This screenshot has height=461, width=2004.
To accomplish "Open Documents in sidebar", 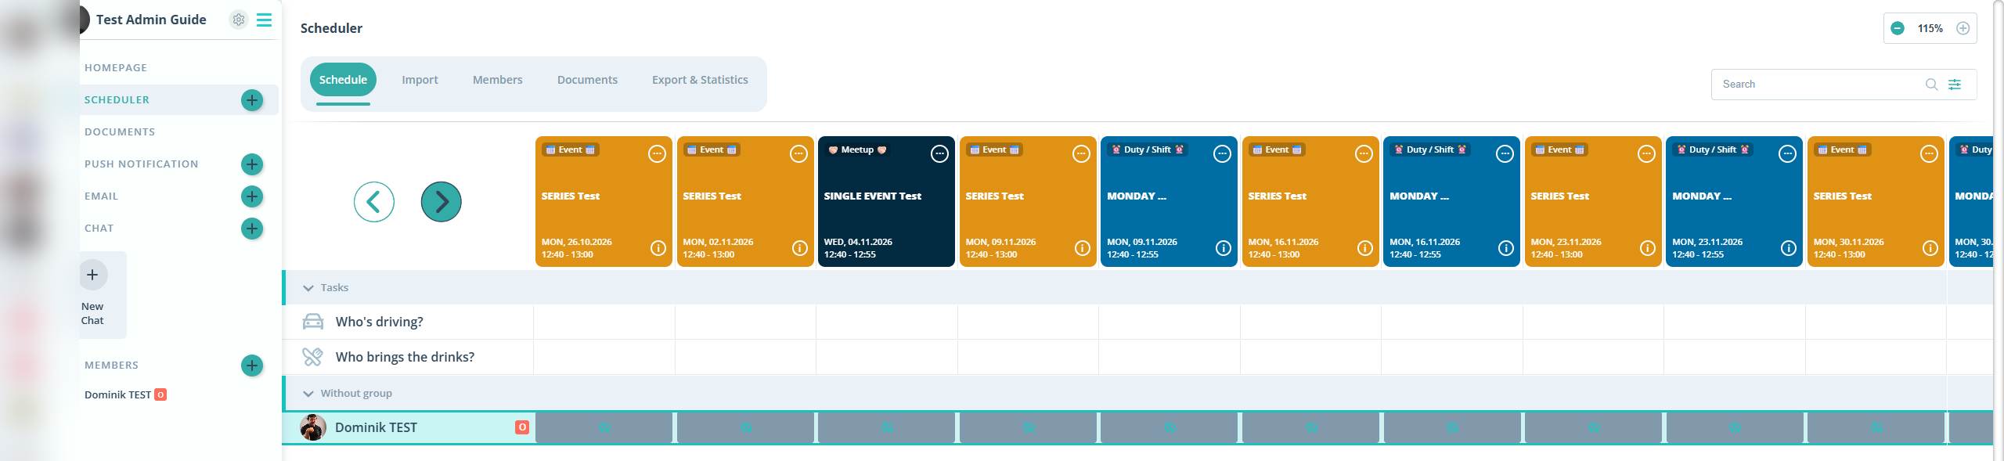I will 120,132.
